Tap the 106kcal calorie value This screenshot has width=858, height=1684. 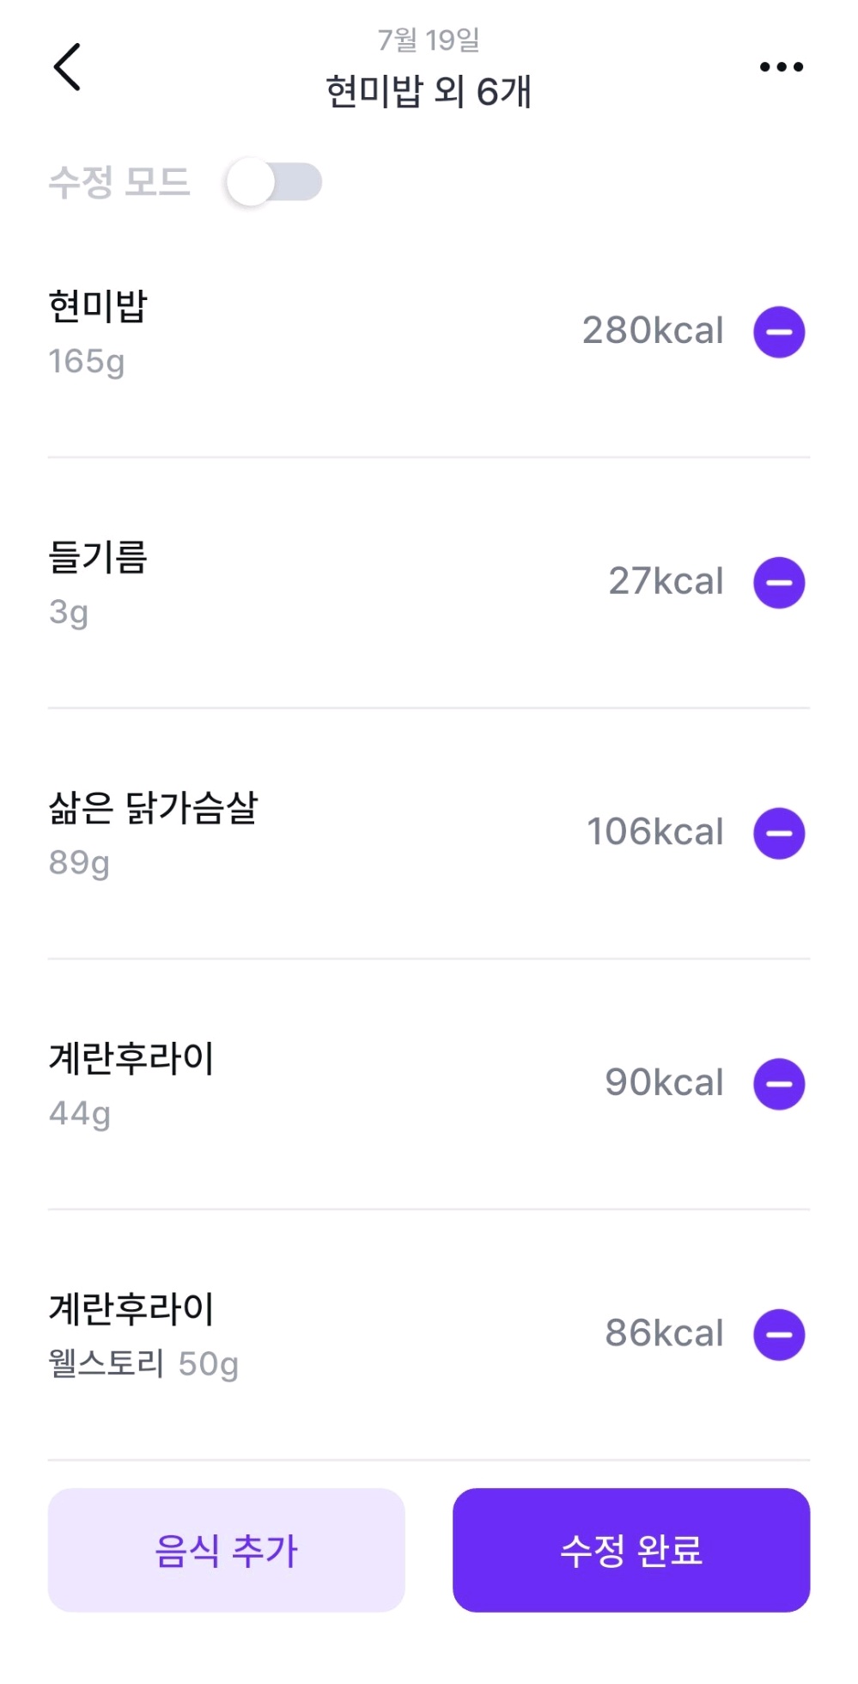[x=655, y=832]
